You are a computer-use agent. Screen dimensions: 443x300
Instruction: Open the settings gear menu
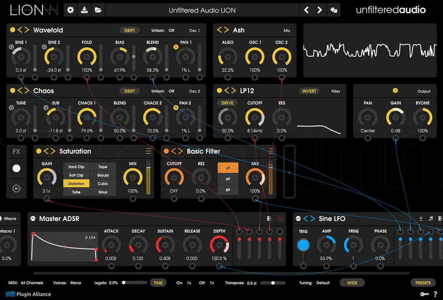click(70, 10)
